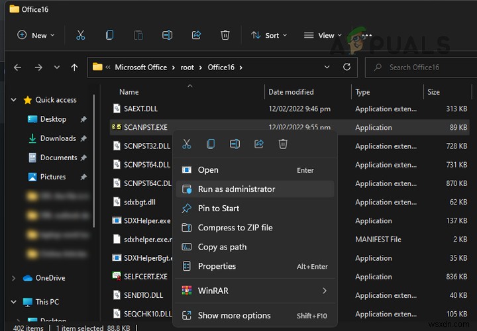Image resolution: width=477 pixels, height=331 pixels.
Task: Open the New dropdown menu
Action: (36, 35)
